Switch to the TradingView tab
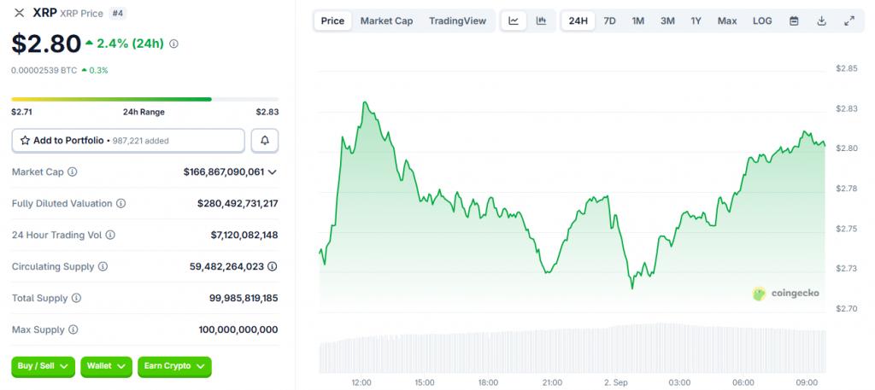 tap(457, 20)
